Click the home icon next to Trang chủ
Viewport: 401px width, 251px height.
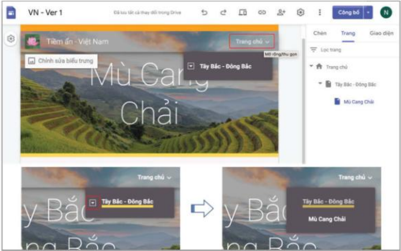319,67
